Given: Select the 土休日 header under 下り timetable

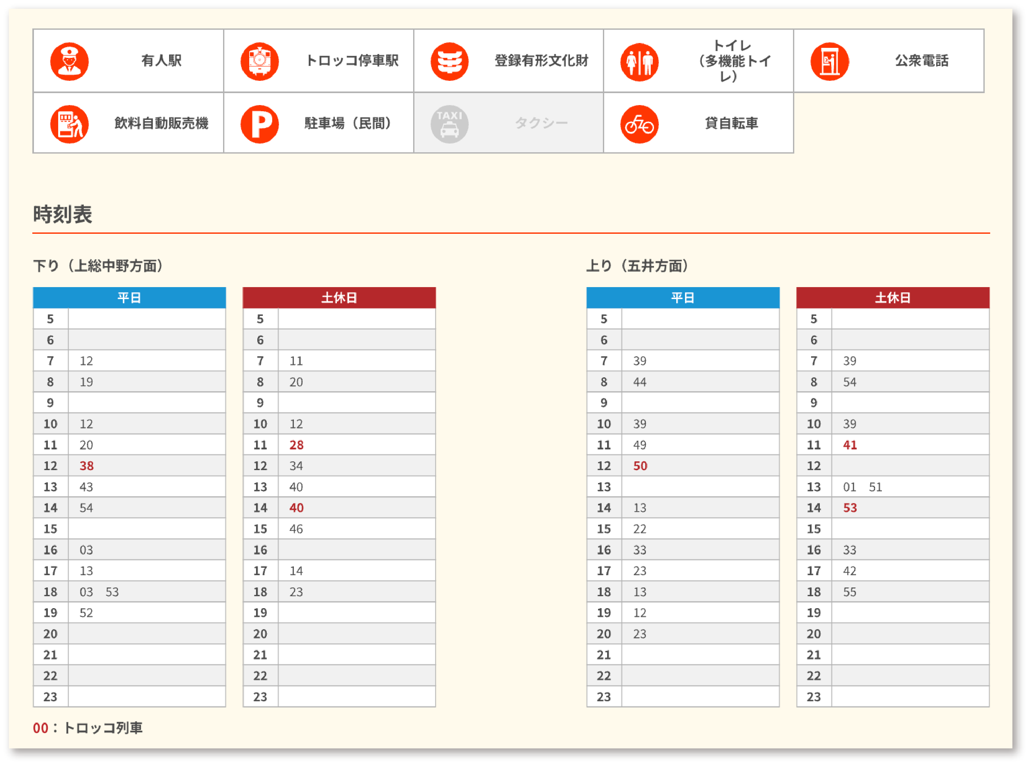Looking at the screenshot, I should (339, 297).
